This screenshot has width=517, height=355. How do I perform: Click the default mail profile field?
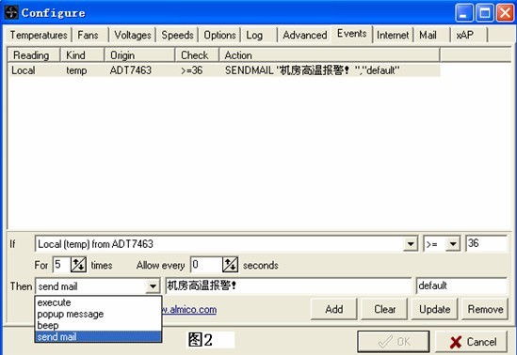click(461, 286)
